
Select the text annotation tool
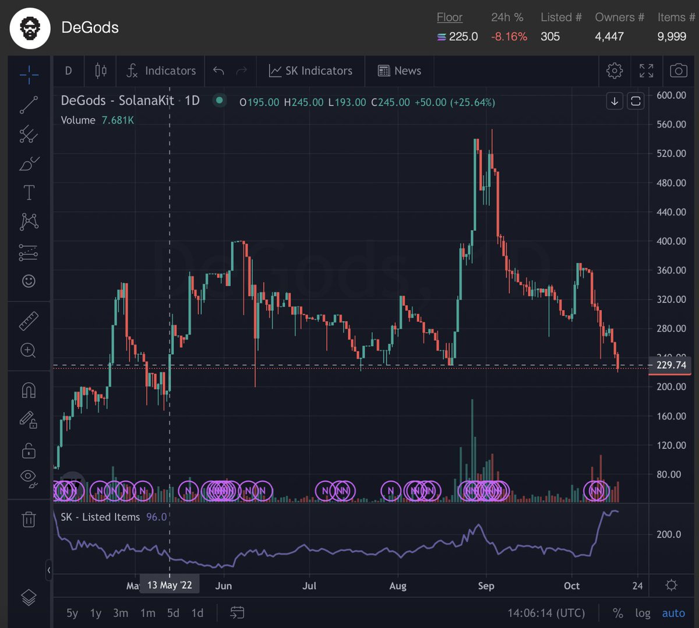tap(29, 192)
